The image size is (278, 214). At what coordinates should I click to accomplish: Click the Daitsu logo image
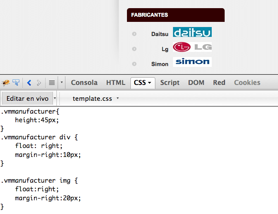[x=192, y=32]
